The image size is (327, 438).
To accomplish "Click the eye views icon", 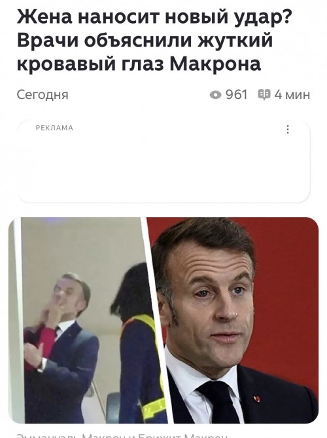I will click(x=215, y=95).
